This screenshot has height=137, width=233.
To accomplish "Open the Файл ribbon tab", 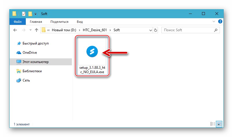I will coord(18,22).
